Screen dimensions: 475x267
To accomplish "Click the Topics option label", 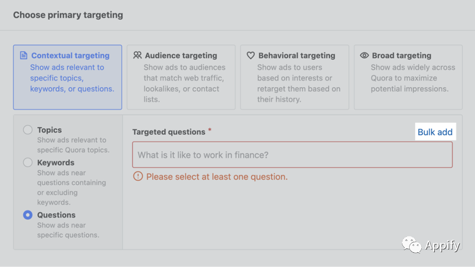I will pyautogui.click(x=49, y=130).
